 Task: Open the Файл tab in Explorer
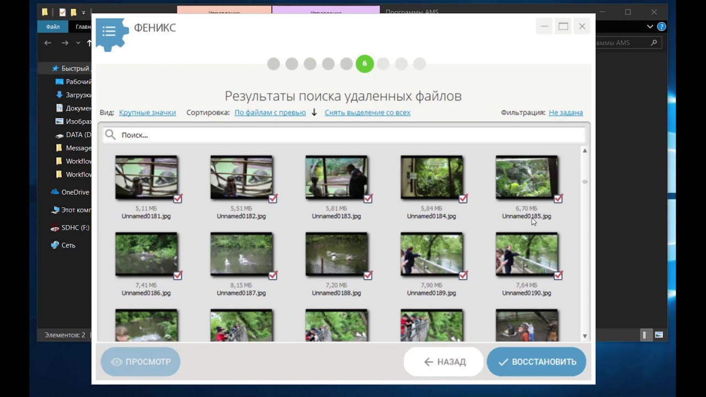pos(53,26)
